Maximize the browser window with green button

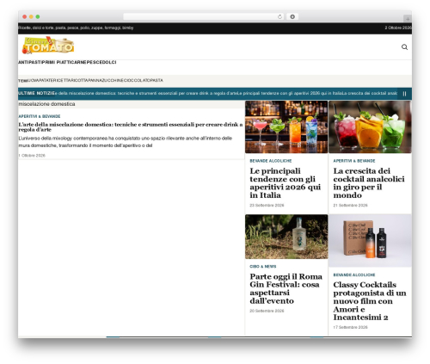[38, 16]
